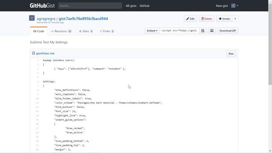
Task: Click the "Last active 25 minutes ago" text
Action: coord(50,23)
